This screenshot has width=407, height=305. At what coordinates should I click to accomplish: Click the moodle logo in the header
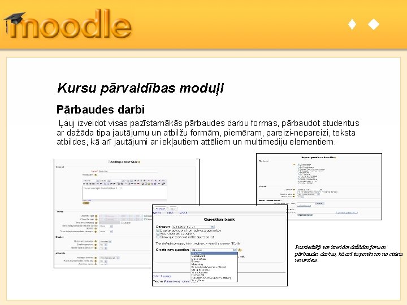(68, 25)
